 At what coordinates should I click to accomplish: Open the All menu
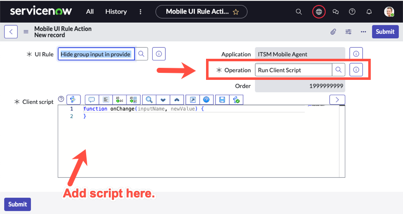pos(90,12)
